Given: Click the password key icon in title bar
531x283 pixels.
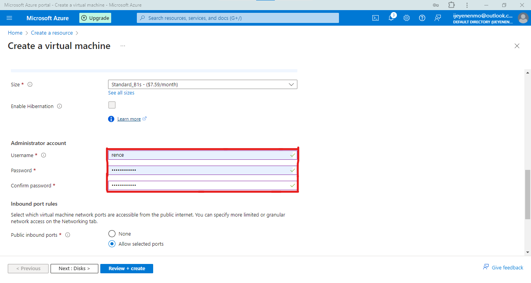Looking at the screenshot, I should click(x=436, y=5).
